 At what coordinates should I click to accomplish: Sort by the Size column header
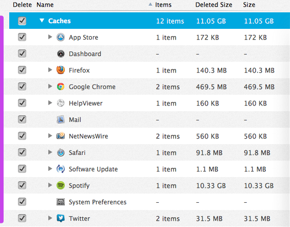click(x=249, y=5)
